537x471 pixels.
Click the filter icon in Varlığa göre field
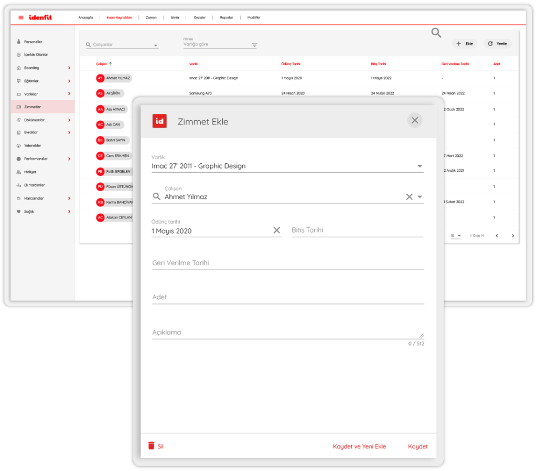254,45
